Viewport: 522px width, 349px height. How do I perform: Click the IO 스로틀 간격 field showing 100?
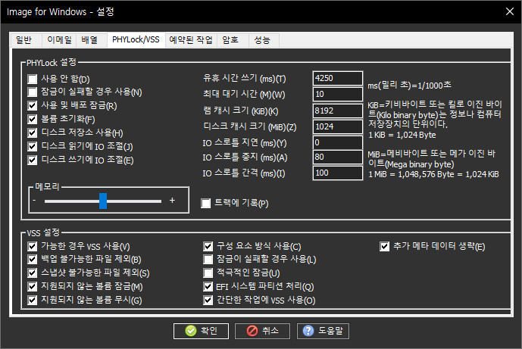338,173
